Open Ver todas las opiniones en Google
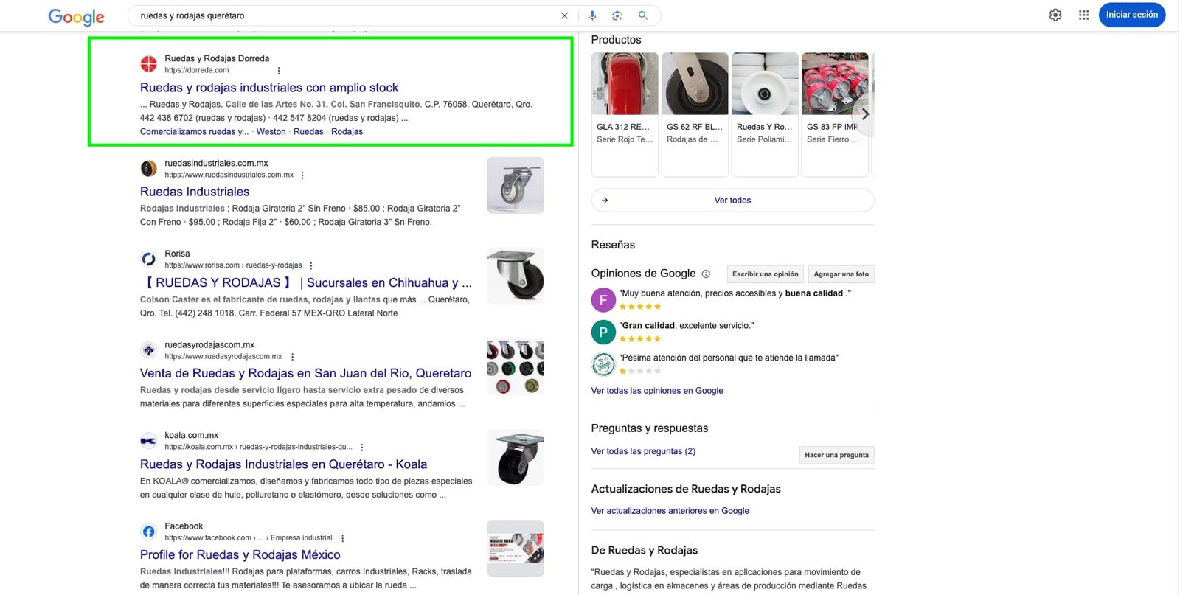Viewport: 1180px width, 595px height. (x=657, y=391)
